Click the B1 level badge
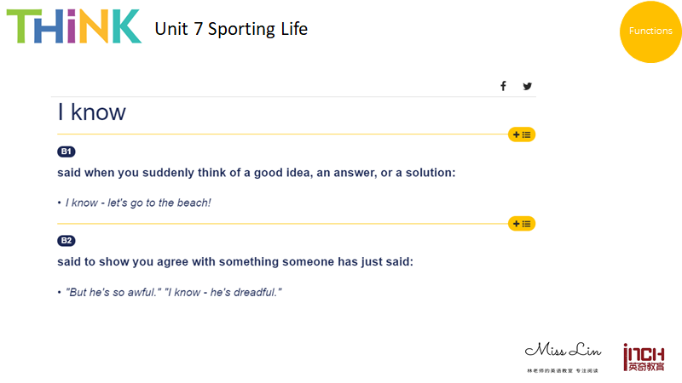Screen dimensions: 682x383 click(x=66, y=151)
